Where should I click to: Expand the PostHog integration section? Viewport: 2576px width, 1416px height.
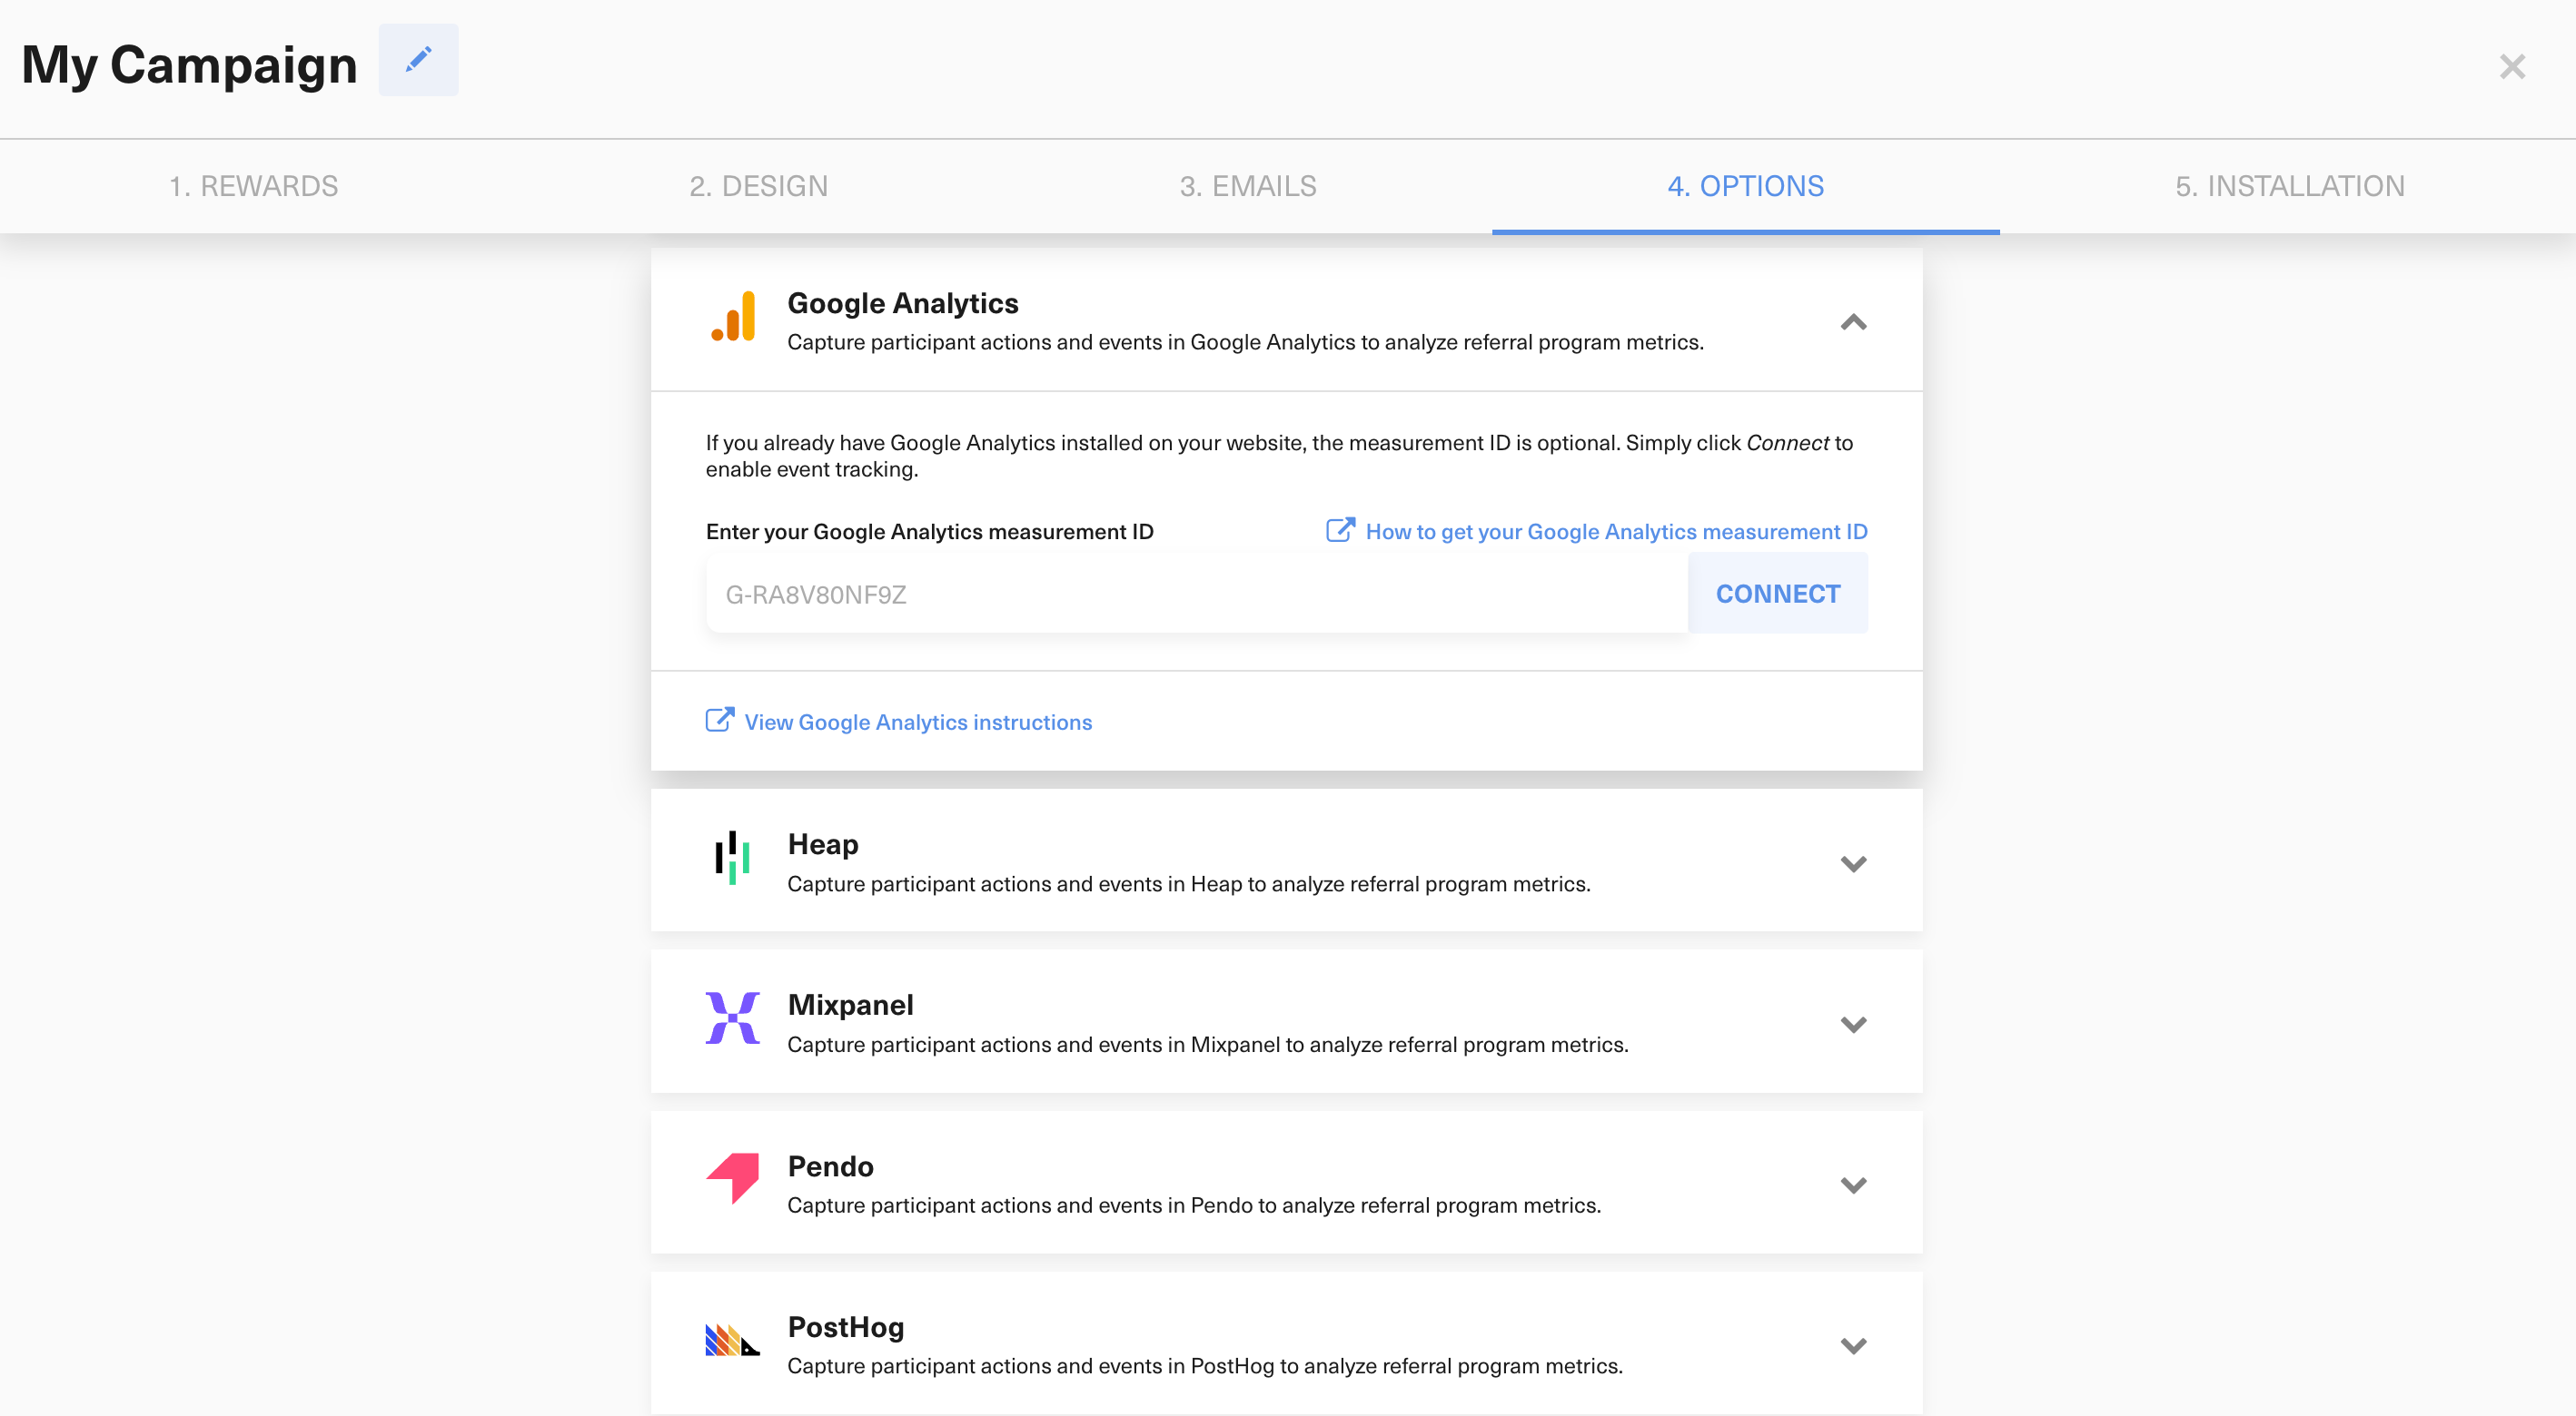pyautogui.click(x=1853, y=1344)
